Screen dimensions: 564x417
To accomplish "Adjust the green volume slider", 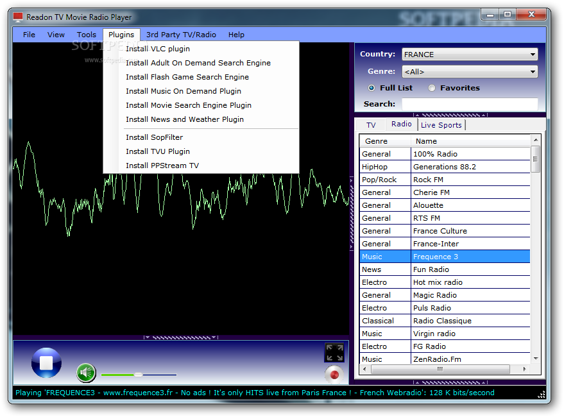I will pyautogui.click(x=139, y=375).
